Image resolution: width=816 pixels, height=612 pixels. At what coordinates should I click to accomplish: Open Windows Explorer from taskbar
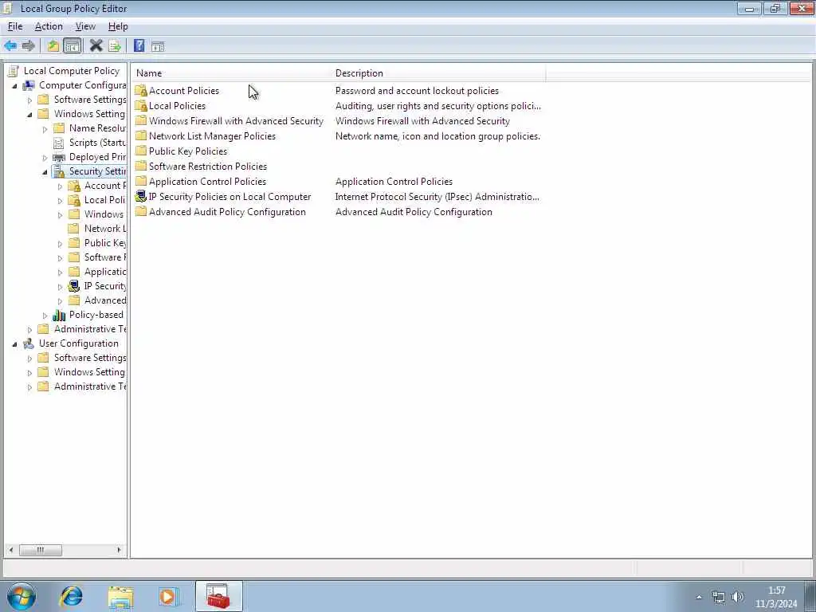point(120,596)
